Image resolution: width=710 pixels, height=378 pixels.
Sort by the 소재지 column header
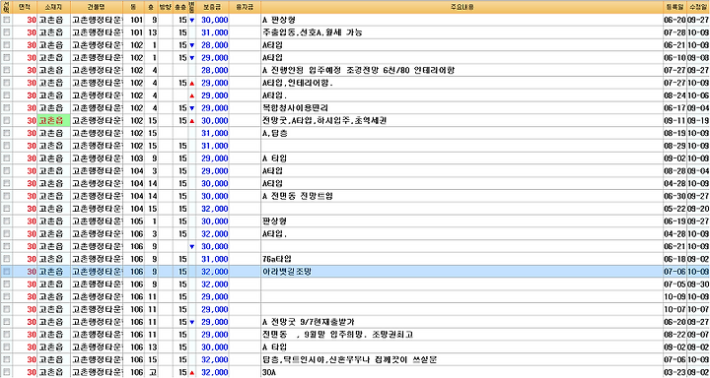pyautogui.click(x=53, y=7)
